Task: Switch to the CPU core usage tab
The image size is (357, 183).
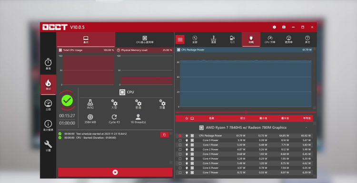Action: [144, 40]
